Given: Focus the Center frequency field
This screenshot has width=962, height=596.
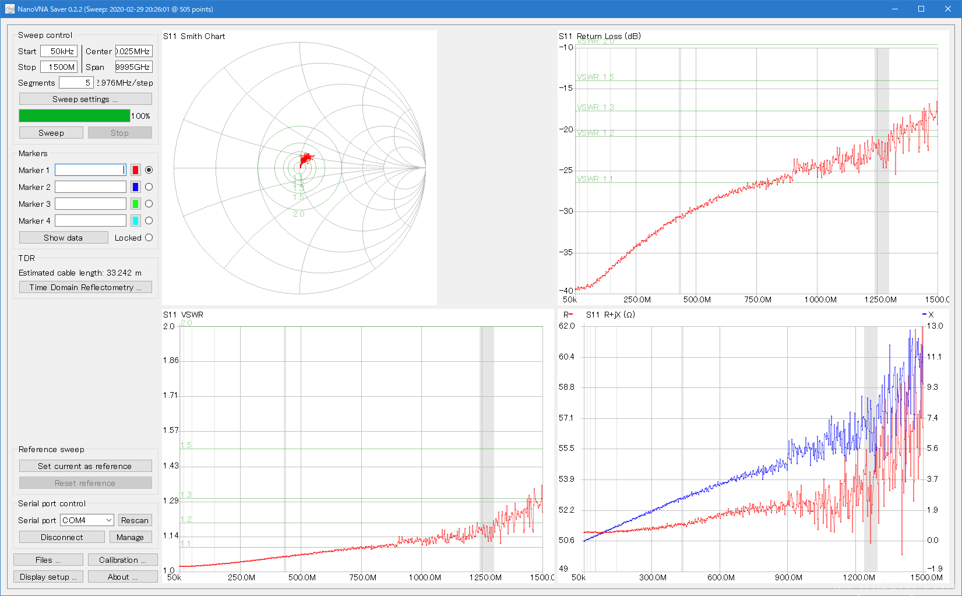Looking at the screenshot, I should (x=134, y=51).
